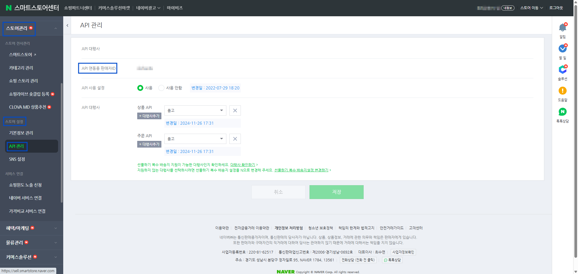
Task: Open the 주문 API agency dropdown
Action: 195,139
